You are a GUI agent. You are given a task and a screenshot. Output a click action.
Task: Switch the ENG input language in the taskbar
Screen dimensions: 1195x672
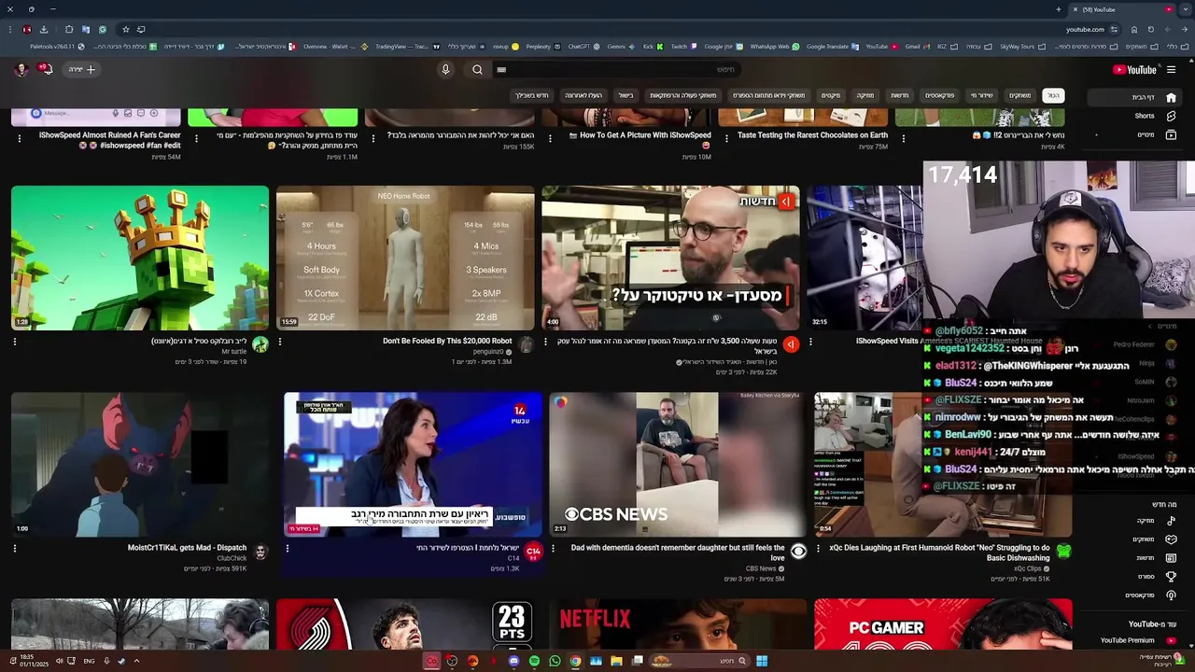[x=89, y=661]
